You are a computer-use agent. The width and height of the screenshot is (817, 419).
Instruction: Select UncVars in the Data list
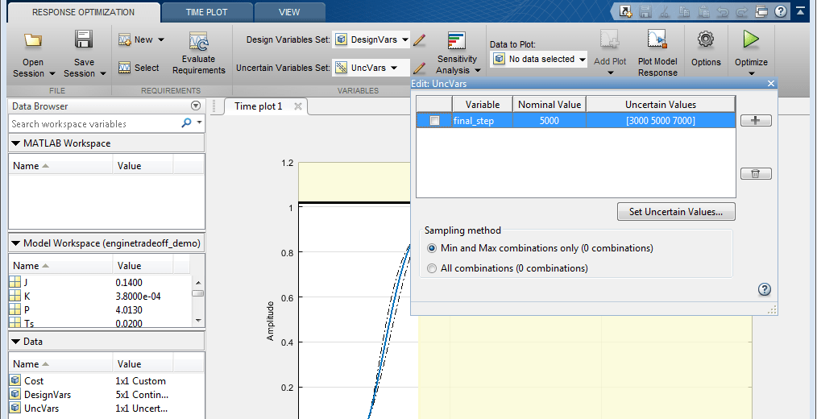click(42, 408)
